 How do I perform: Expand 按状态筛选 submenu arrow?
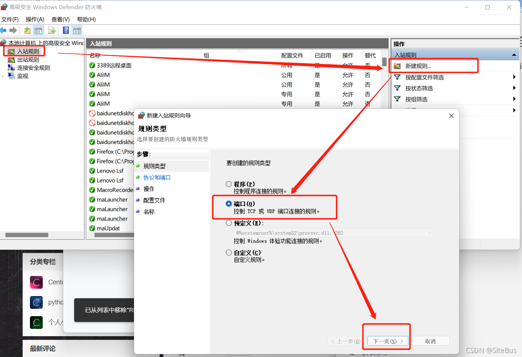514,88
